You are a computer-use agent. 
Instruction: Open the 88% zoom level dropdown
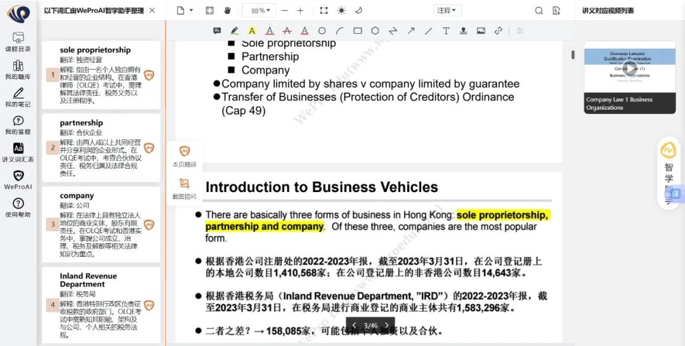point(260,11)
